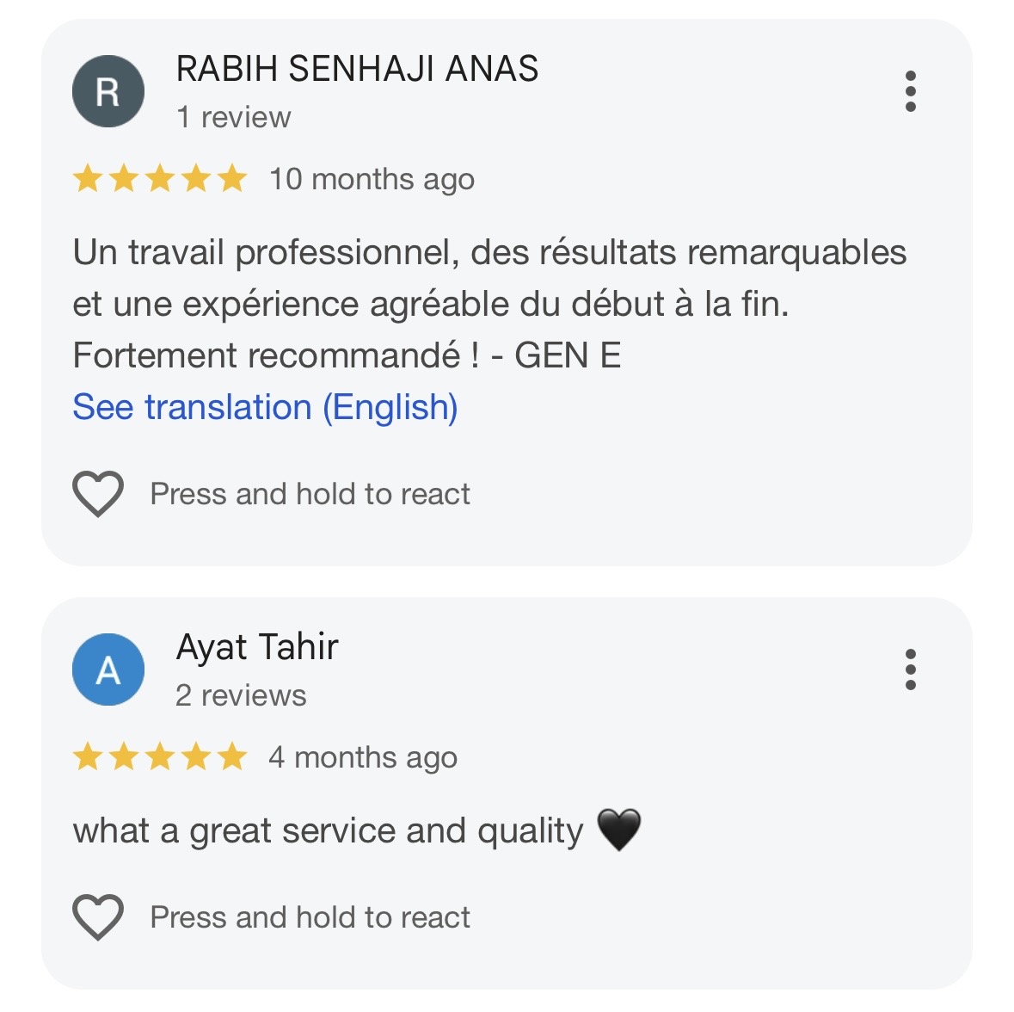Open RABIH SENHAJI ANAS reviewer profile name
The width and height of the screenshot is (1014, 1012).
coord(357,69)
